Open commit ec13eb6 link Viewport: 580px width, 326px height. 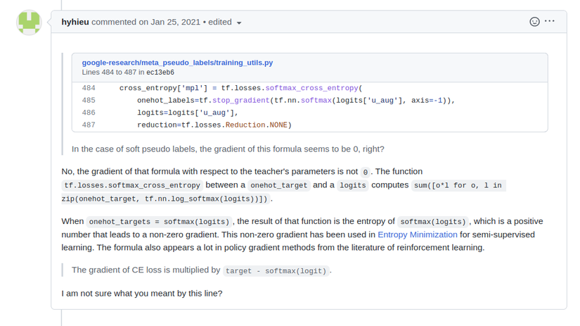160,73
